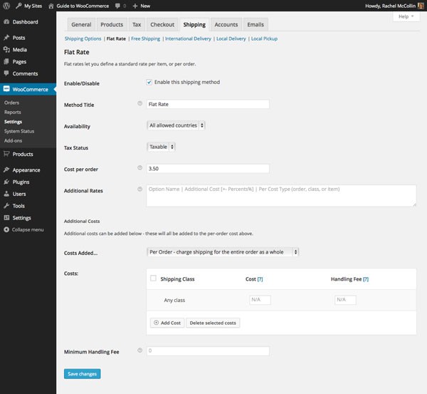Image resolution: width=427 pixels, height=394 pixels.
Task: Open the comments bubble icon in admin bar
Action: pos(117,6)
